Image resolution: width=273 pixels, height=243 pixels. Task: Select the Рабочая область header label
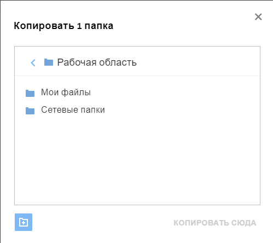tap(97, 62)
